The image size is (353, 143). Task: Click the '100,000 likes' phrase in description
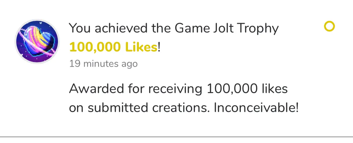pos(247,89)
